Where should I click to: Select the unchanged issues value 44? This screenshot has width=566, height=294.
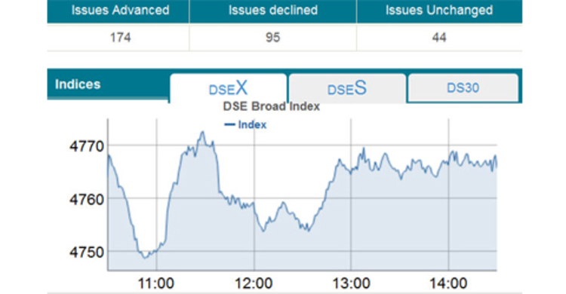tap(439, 38)
